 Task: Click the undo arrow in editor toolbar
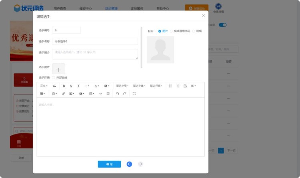[117, 93]
